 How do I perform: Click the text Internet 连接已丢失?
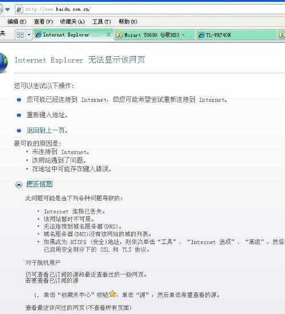pyautogui.click(x=74, y=212)
